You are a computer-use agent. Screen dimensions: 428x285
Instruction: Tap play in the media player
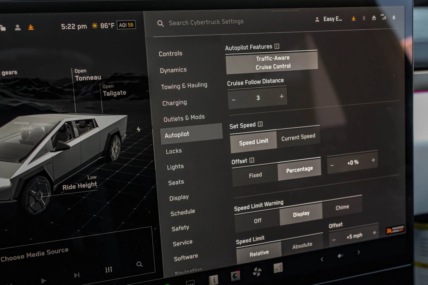tap(43, 281)
